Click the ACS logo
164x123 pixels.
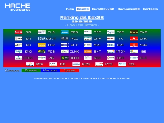coord(42,51)
